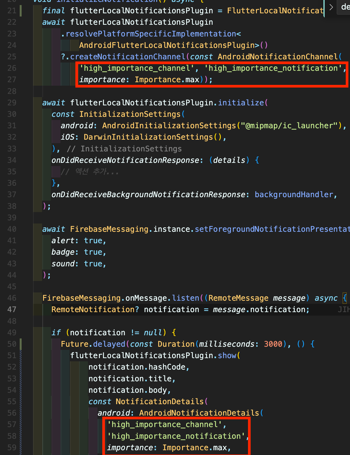Click the 'show' method on line 51
This screenshot has height=455, width=350.
(x=227, y=355)
